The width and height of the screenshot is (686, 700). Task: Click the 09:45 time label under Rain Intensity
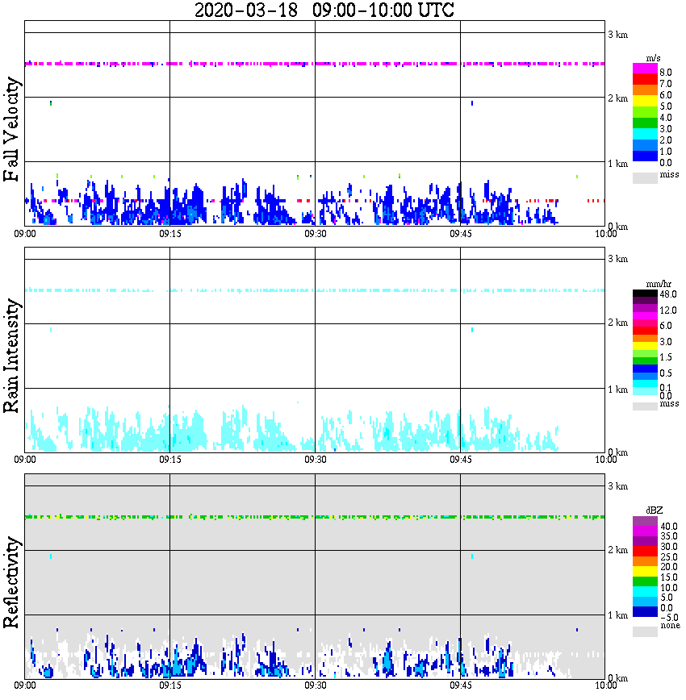point(461,460)
